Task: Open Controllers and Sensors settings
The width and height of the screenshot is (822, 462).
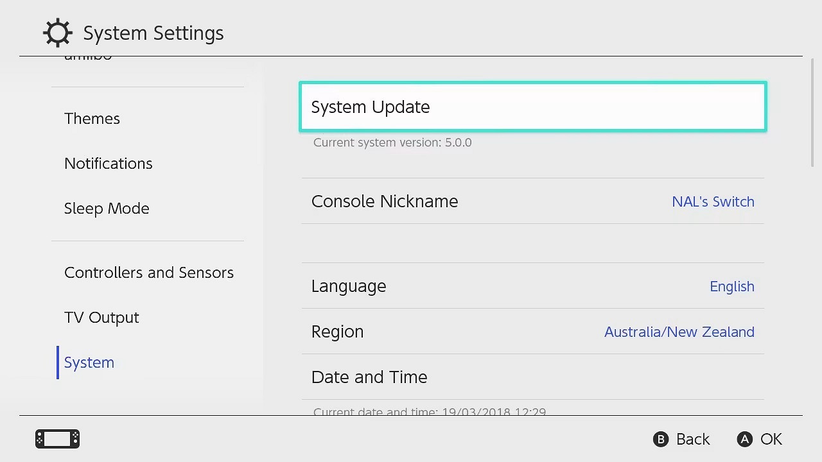Action: (x=149, y=272)
